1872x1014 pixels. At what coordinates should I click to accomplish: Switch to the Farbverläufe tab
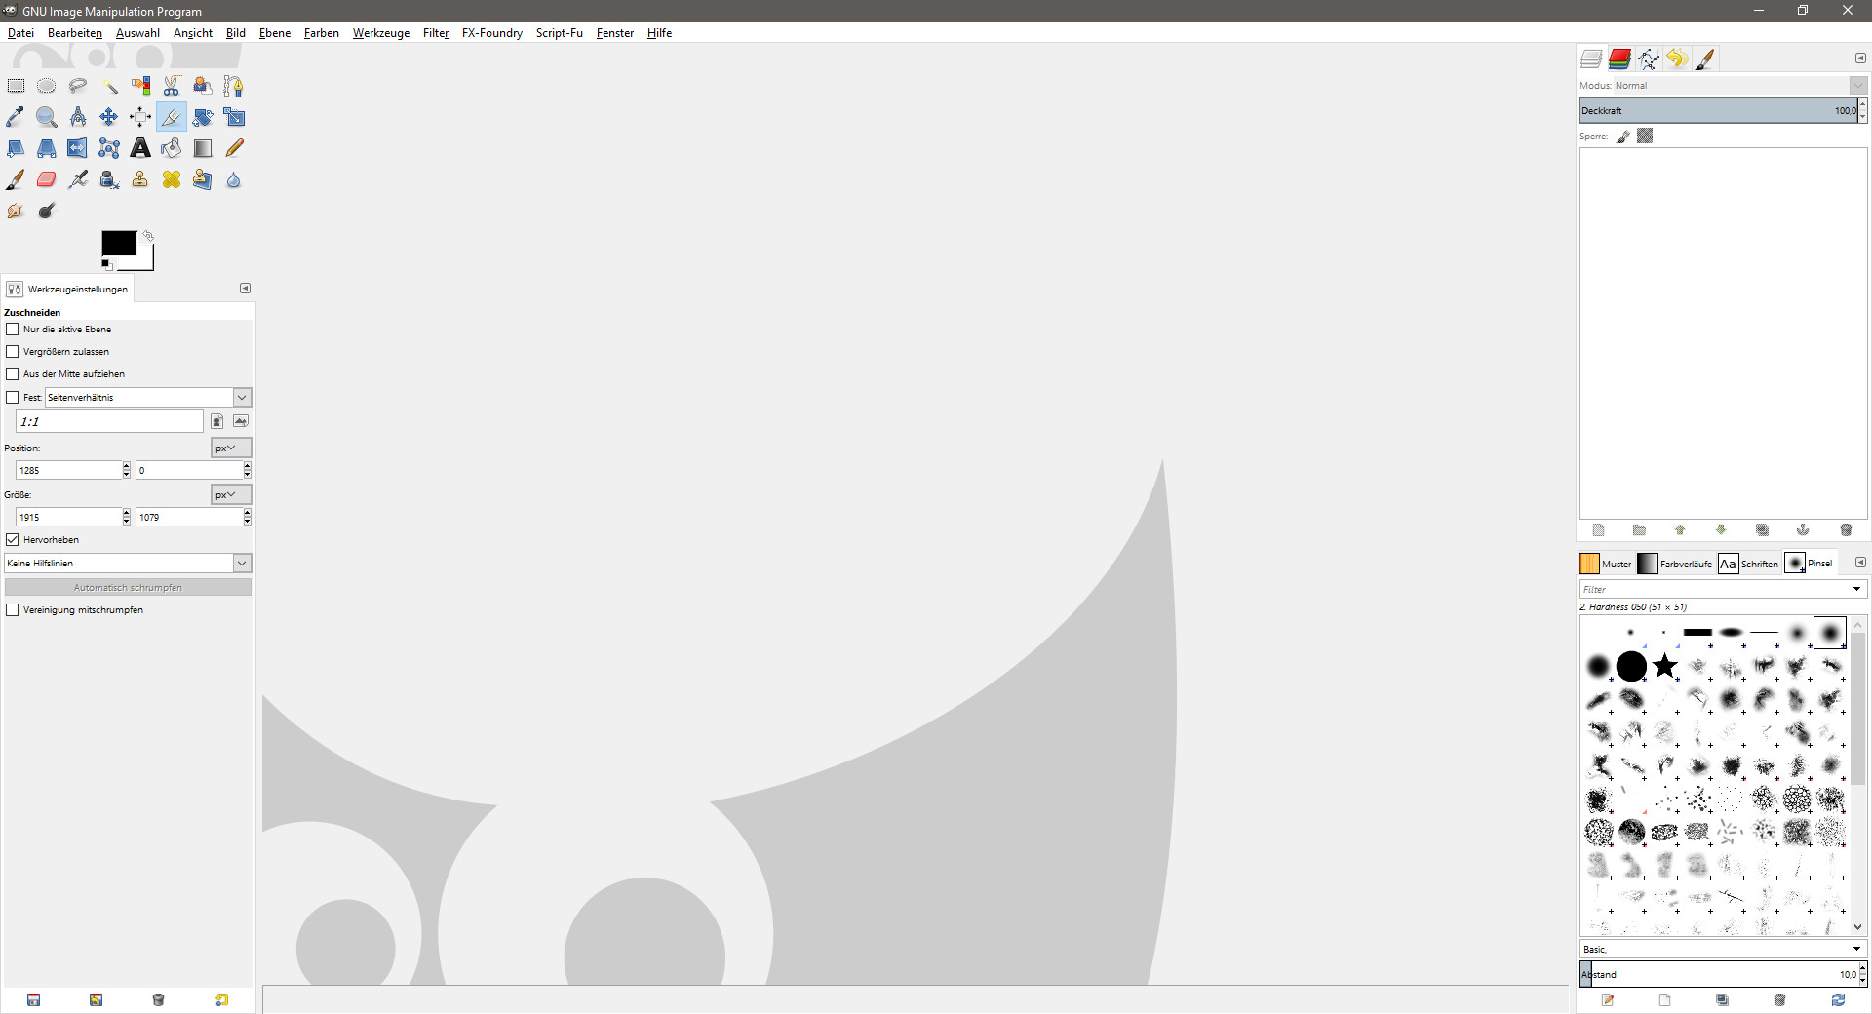(x=1675, y=564)
